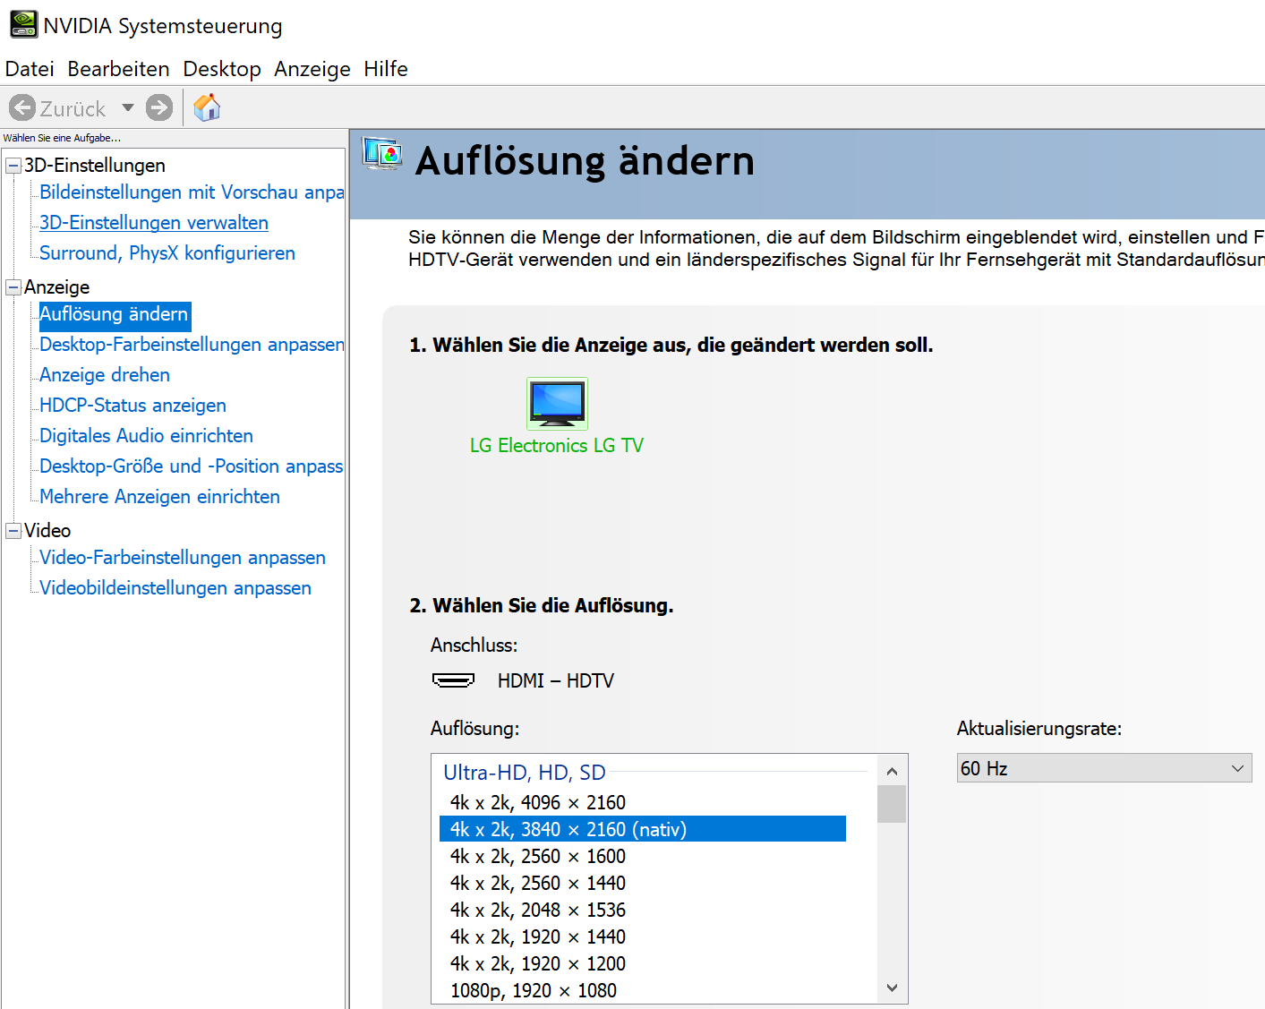Viewport: 1265px width, 1009px height.
Task: Open the Aktualisierungsrate 60 Hz dropdown
Action: point(1104,768)
